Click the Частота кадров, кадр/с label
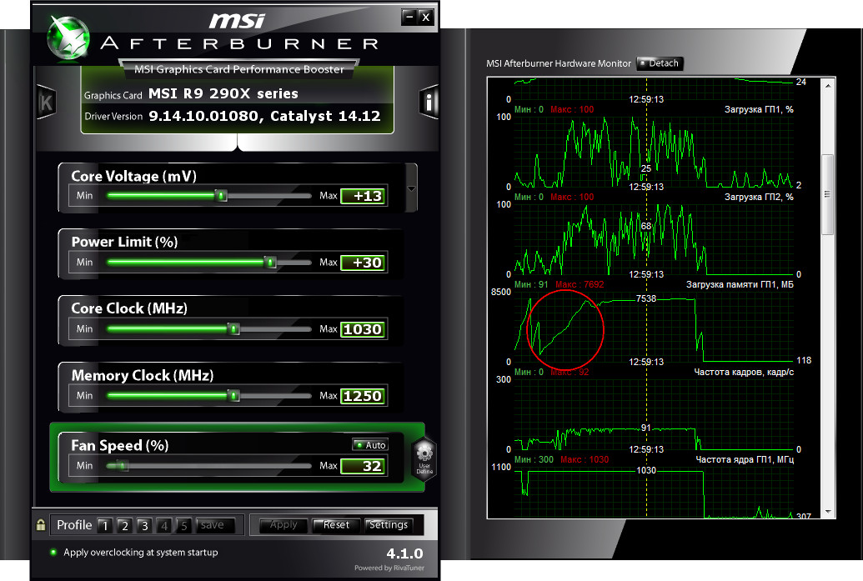This screenshot has width=863, height=581. point(744,372)
